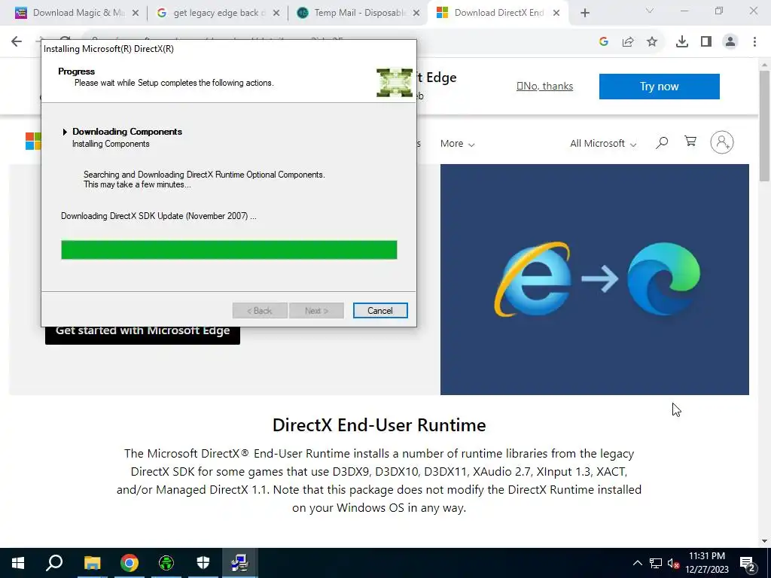Click the Internet Explorer logo in banner
Screen dimensions: 771x578
(x=532, y=278)
